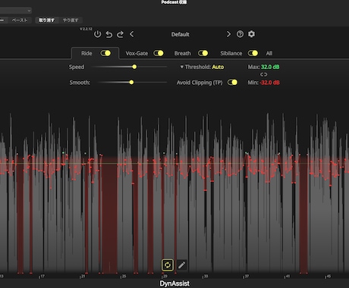Click the timeline marker labeled 41
Viewport: 349px width, 288px height.
(288, 277)
